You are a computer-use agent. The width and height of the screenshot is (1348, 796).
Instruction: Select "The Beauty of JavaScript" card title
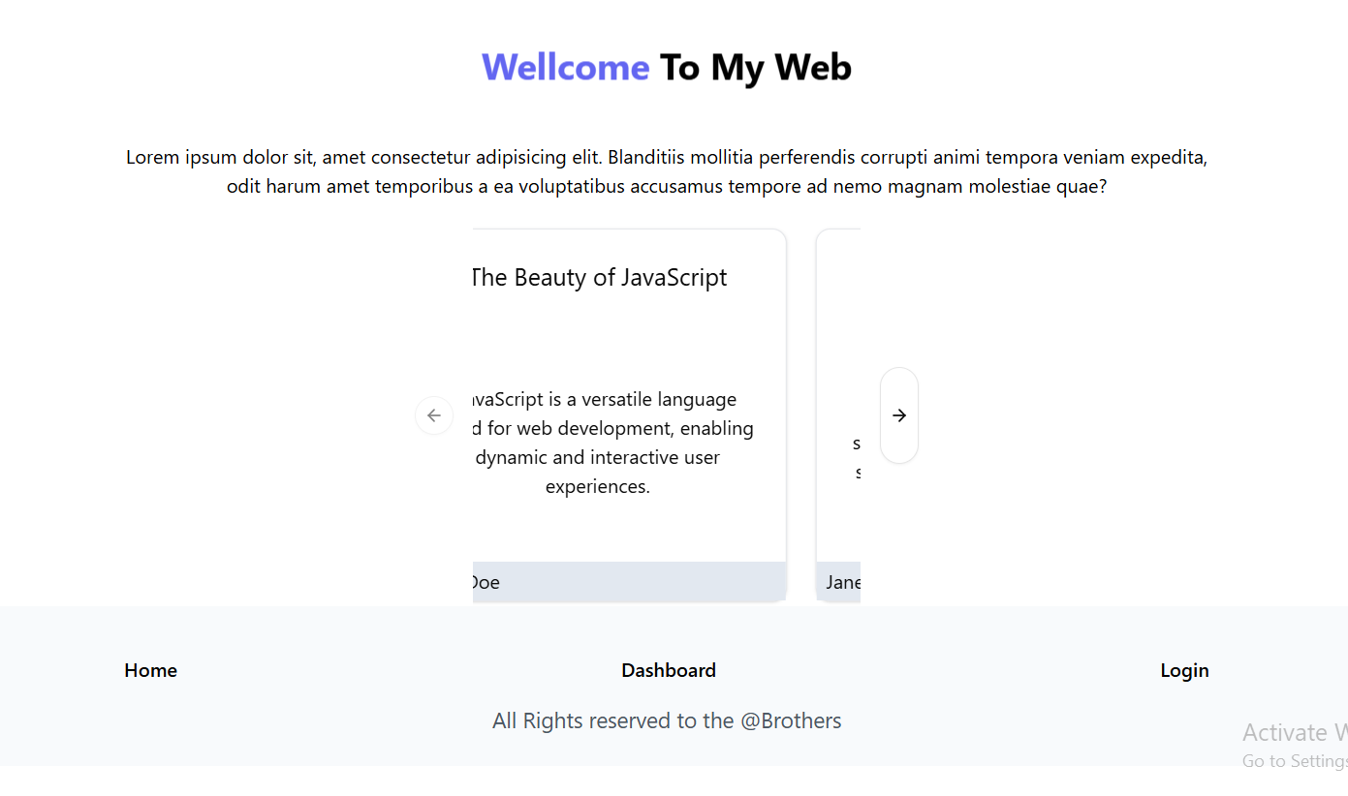click(600, 278)
